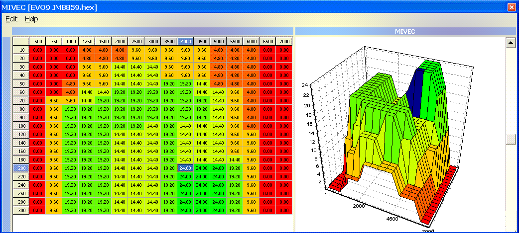519x233 pixels.
Task: Select the row header labeled 70
Action: coord(21,101)
